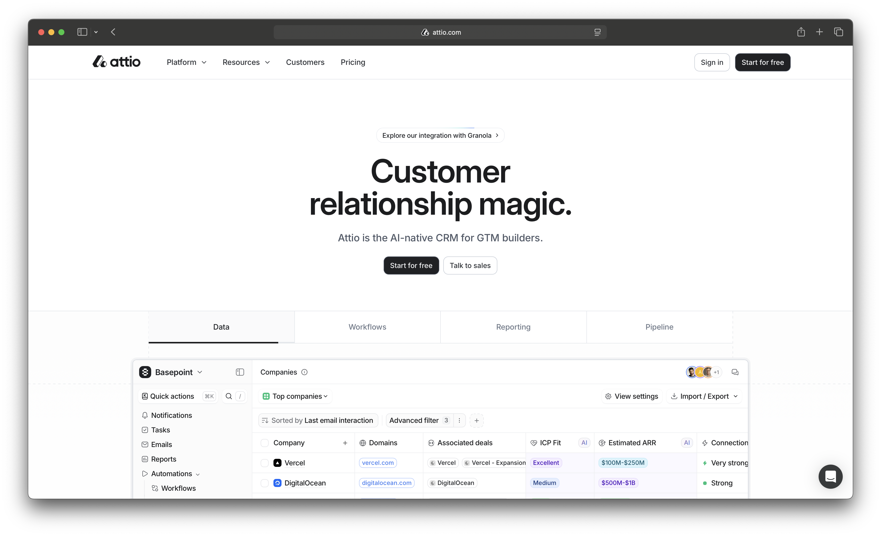This screenshot has height=536, width=881.
Task: Check the DigitalOcean row checkbox
Action: point(265,483)
